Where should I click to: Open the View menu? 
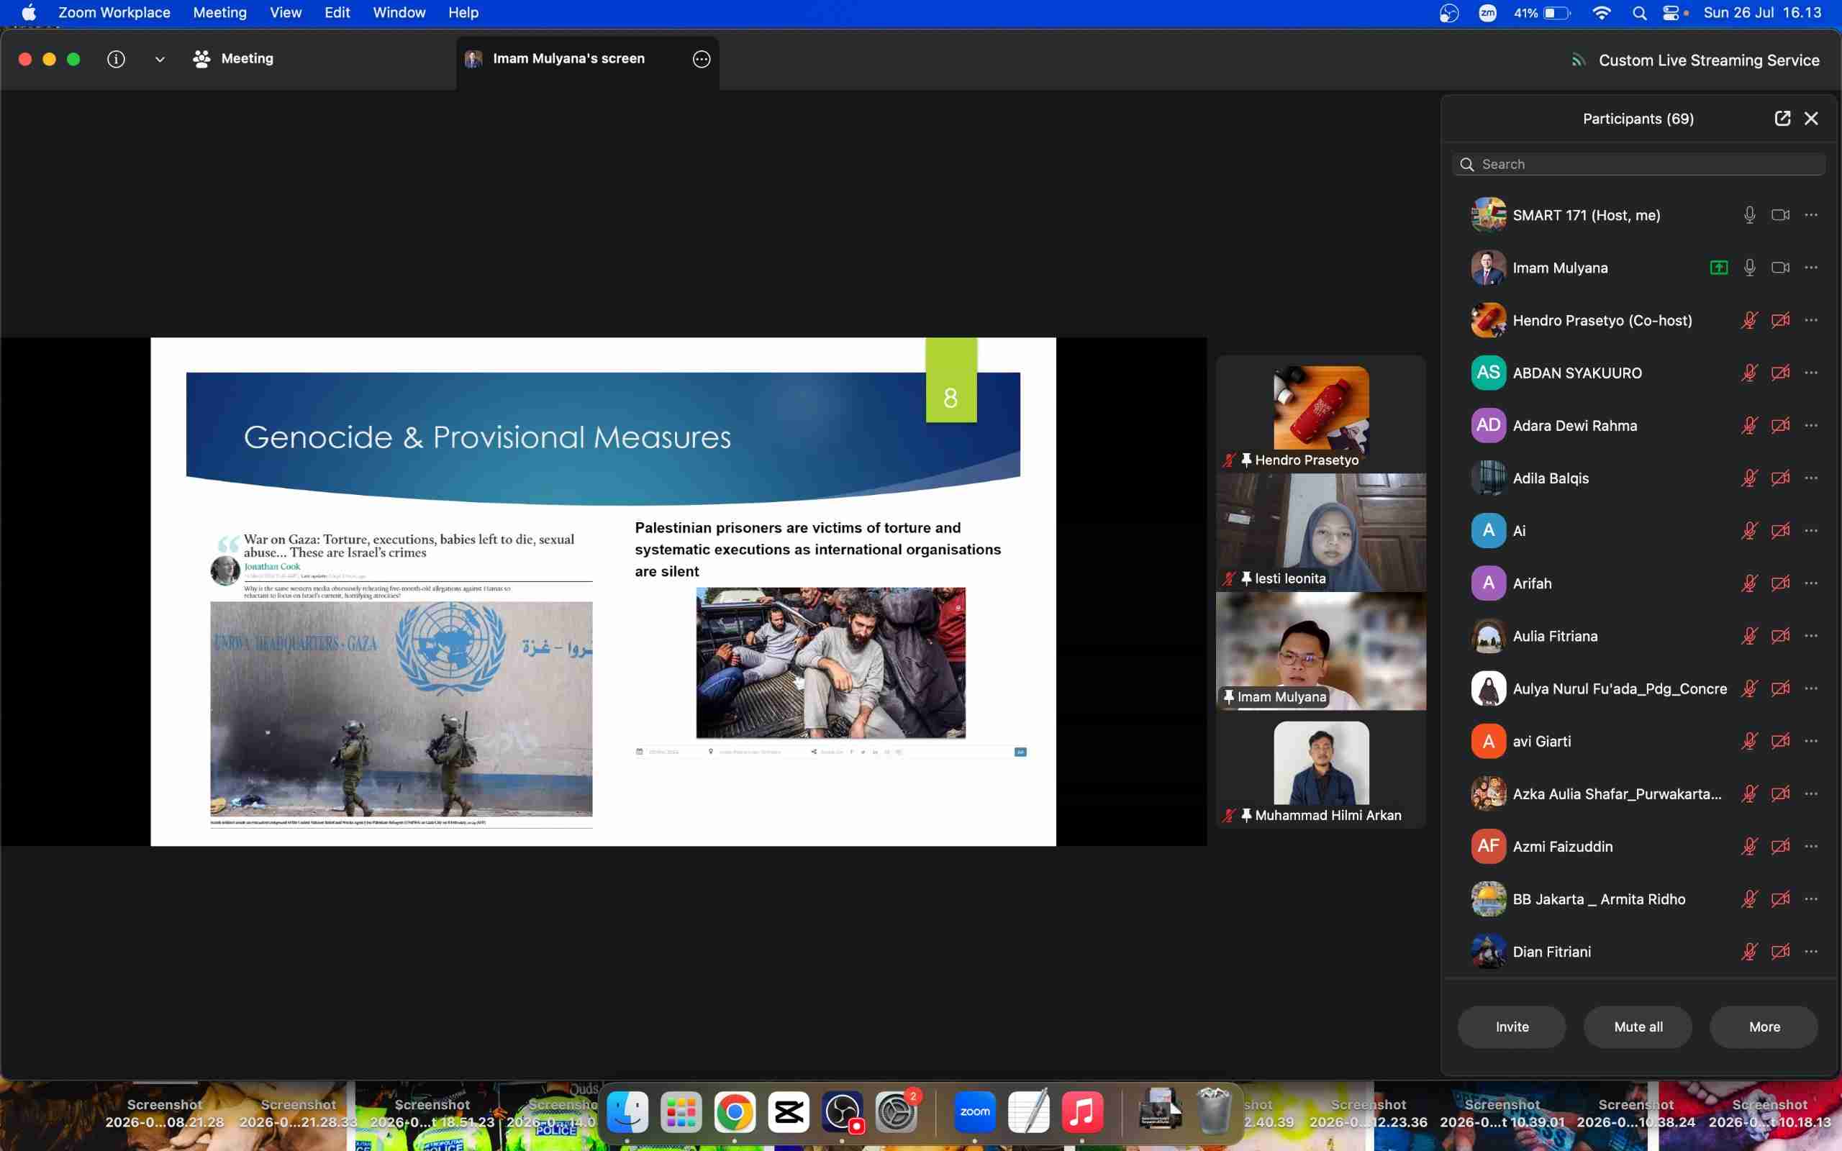pyautogui.click(x=286, y=12)
